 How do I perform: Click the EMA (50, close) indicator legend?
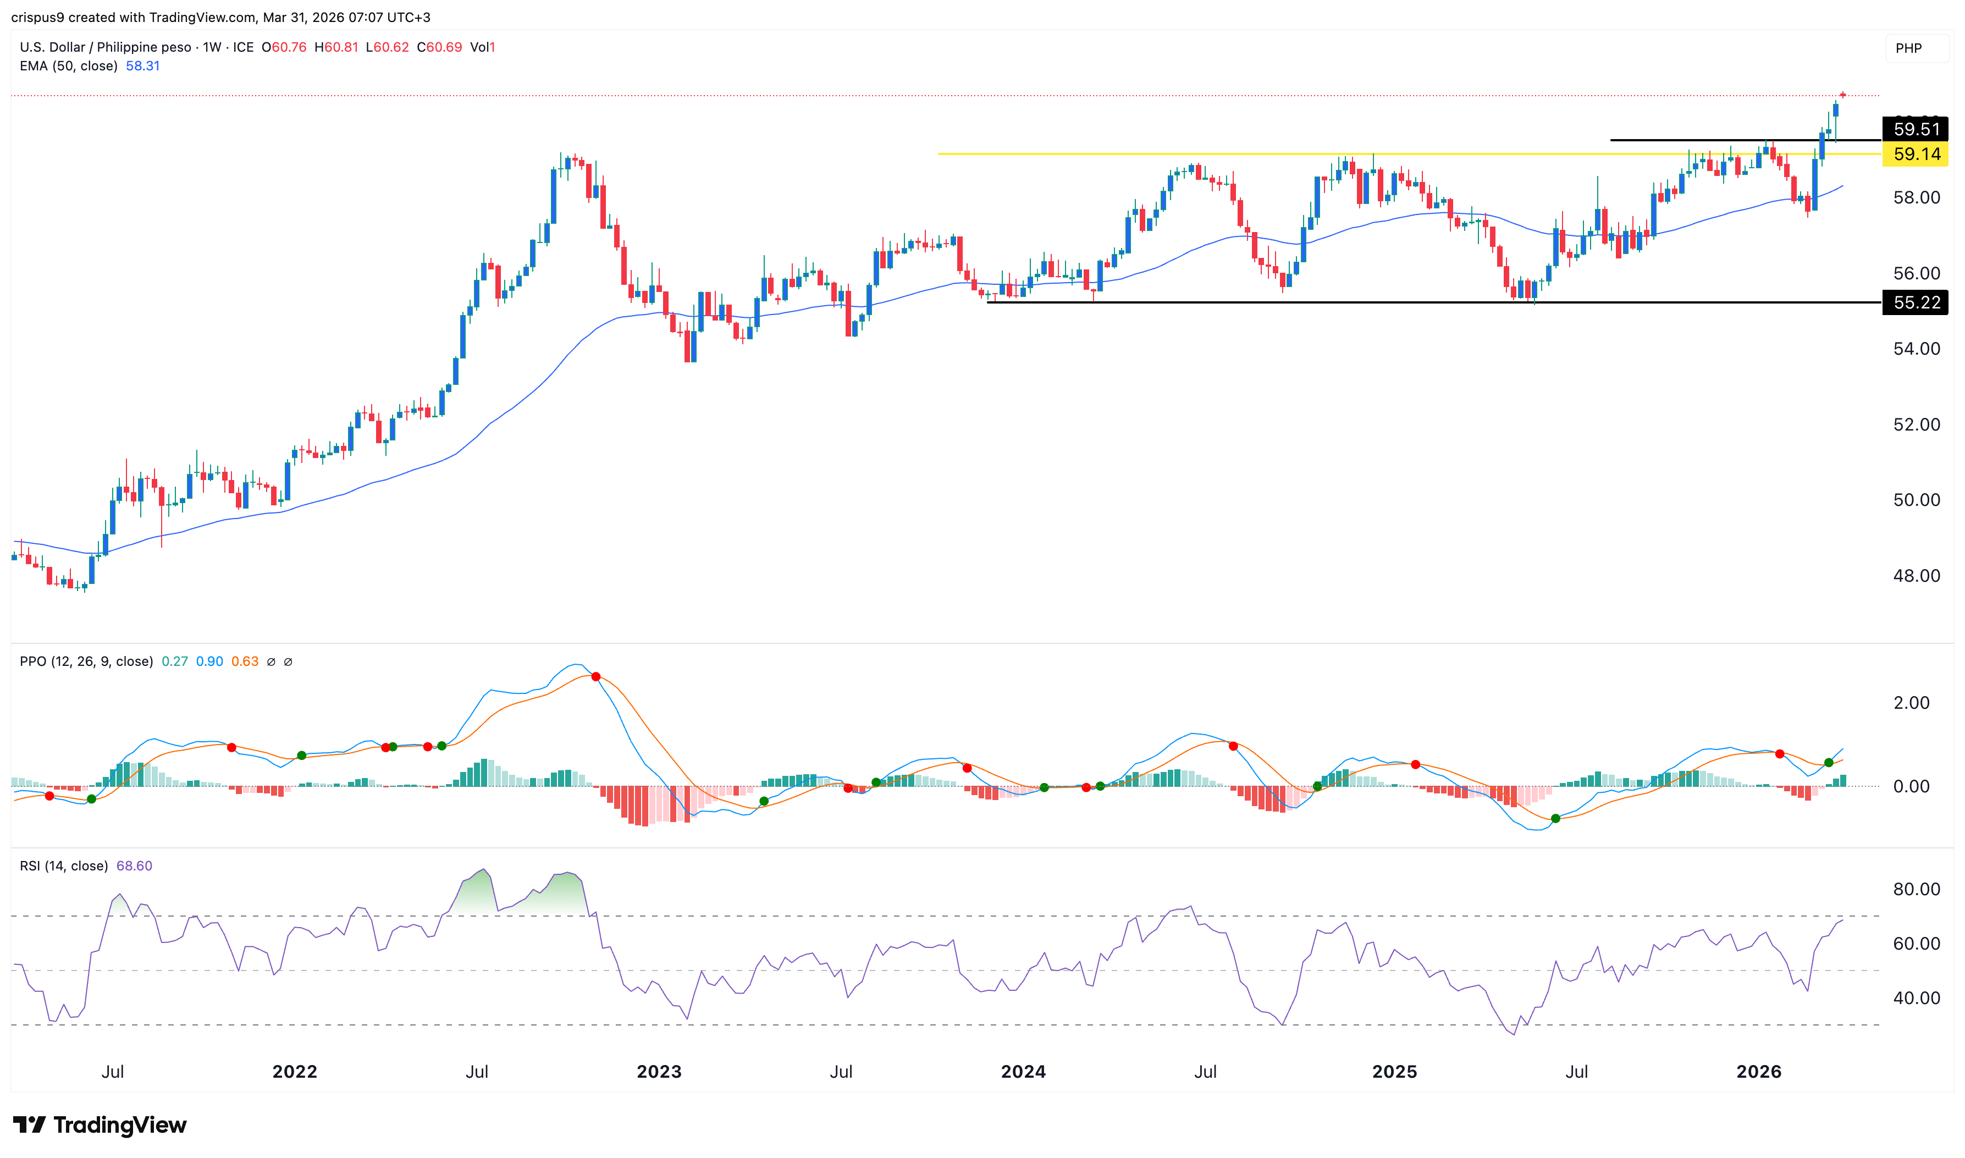69,67
